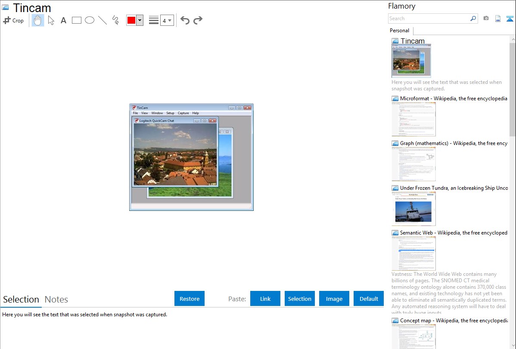Click the selected-text message below the Selection tab

coord(84,315)
